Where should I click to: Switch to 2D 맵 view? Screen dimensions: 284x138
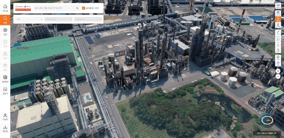coord(278,13)
